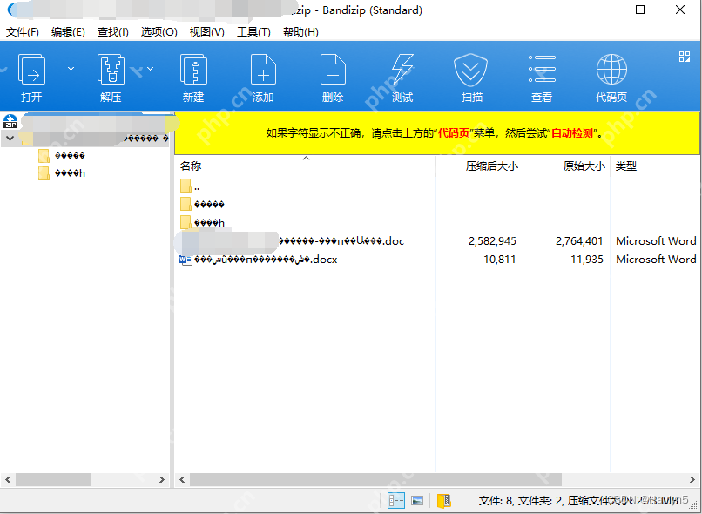Viewport: 702px width, 514px height.
Task: Expand the Extract (解压) dropdown arrow
Action: [150, 69]
